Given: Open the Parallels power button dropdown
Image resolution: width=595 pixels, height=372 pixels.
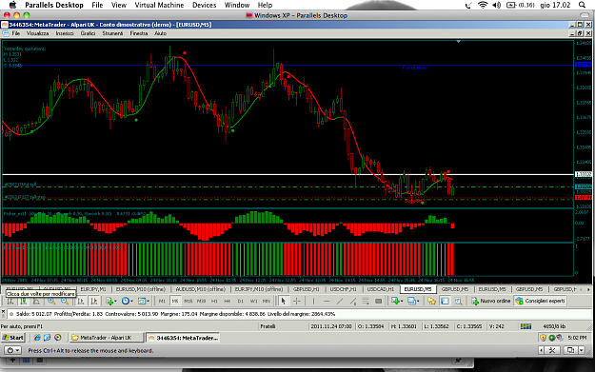Looking at the screenshot, I should click(13, 350).
